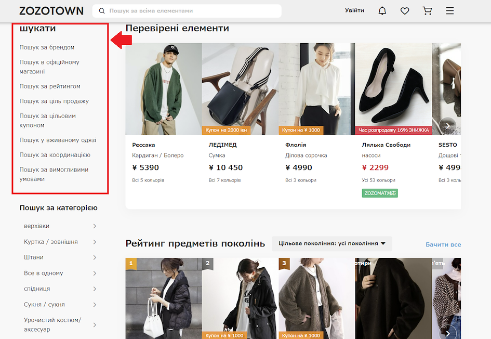The width and height of the screenshot is (491, 339).
Task: Open Пошук за вимогливими умовами link
Action: coord(54,174)
